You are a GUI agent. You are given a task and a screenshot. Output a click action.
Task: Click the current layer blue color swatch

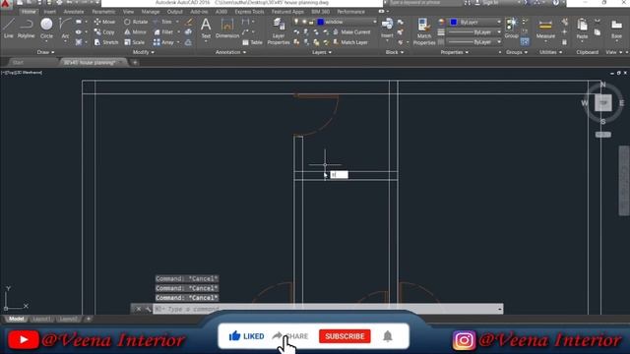pos(321,22)
